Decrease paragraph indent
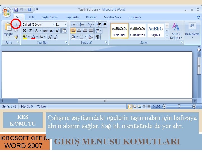Screen dimensions: 202x152 (x=99, y=24)
